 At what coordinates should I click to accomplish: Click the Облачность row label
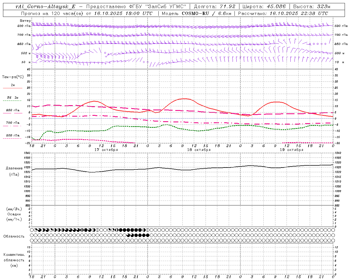tap(14, 236)
